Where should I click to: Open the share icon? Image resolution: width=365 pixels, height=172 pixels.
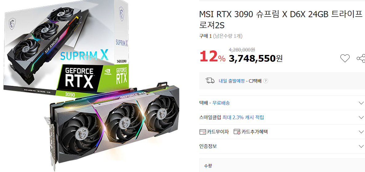coord(361,58)
